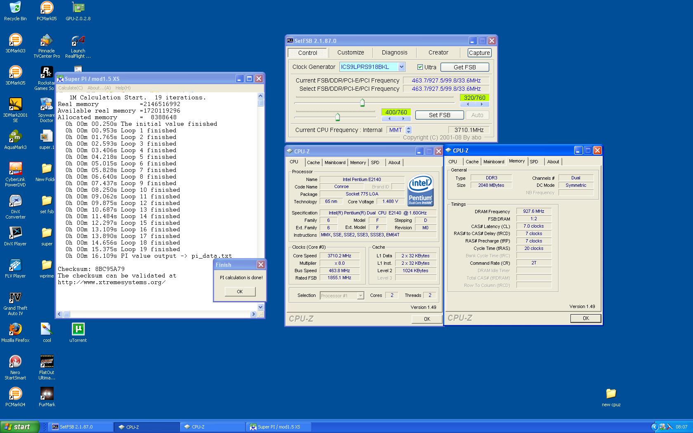Switch to the Diagnosis tab in SetFSB
This screenshot has width=693, height=433.
pos(394,52)
